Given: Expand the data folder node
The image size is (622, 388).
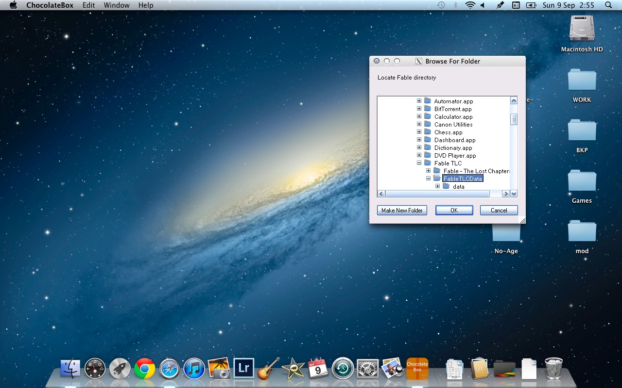Looking at the screenshot, I should (x=437, y=186).
